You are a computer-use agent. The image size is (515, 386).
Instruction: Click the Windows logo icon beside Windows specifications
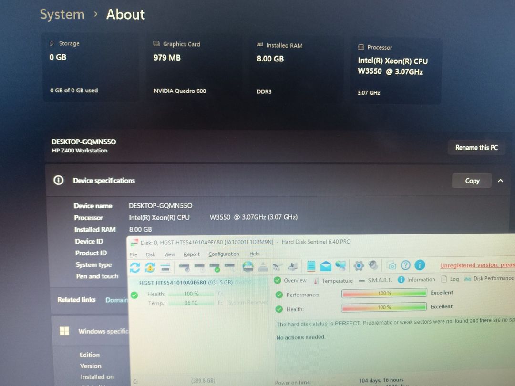tap(64, 331)
